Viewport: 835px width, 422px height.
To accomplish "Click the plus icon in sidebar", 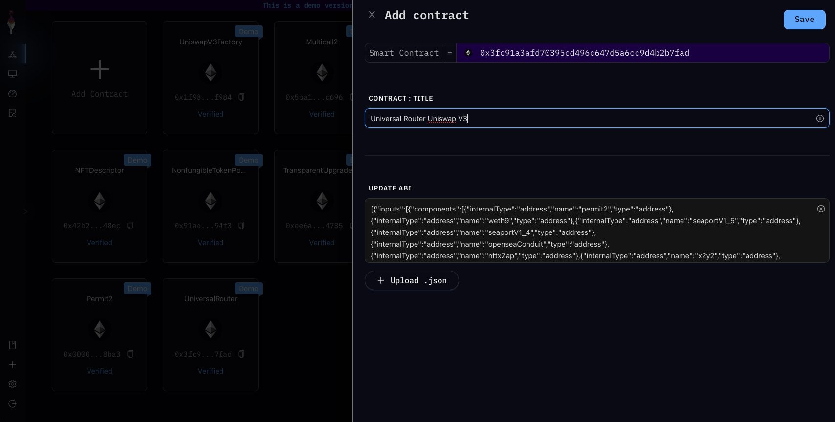I will click(x=13, y=365).
